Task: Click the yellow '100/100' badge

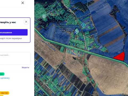Action: click(x=4, y=93)
